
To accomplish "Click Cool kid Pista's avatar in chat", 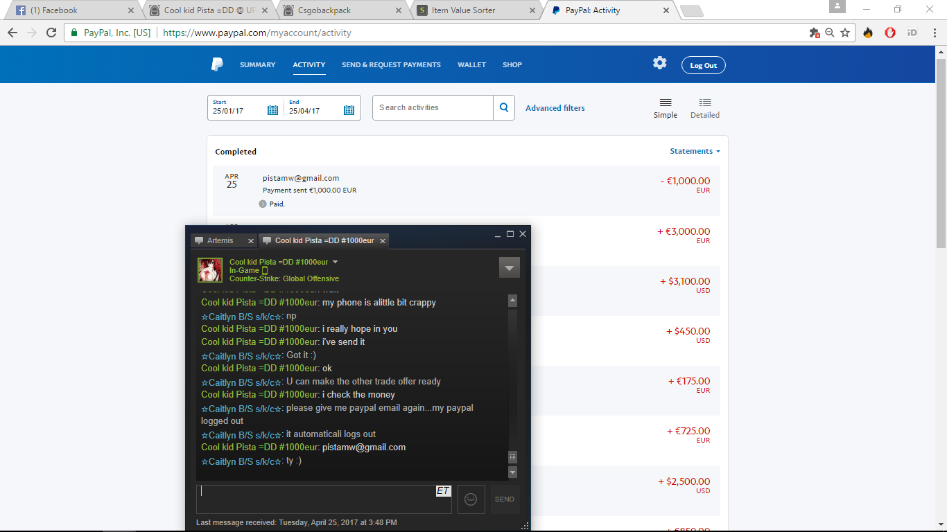I will click(210, 270).
